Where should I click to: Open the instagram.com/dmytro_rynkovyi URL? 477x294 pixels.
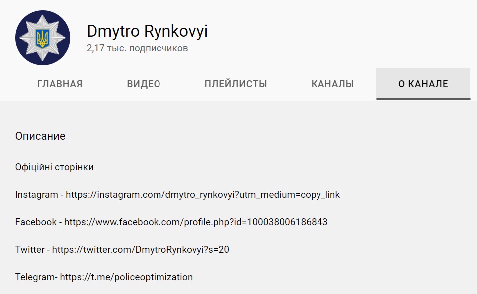click(203, 195)
